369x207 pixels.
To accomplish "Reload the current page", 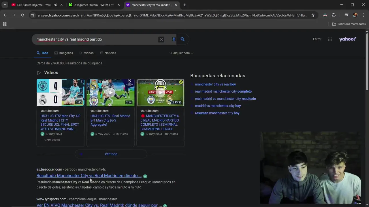I will 22,15.
